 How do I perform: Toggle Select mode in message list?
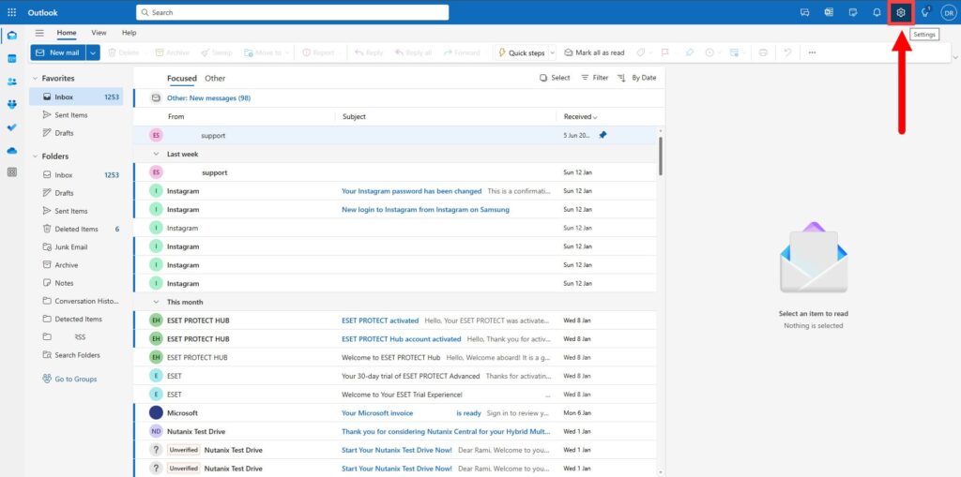(x=555, y=78)
